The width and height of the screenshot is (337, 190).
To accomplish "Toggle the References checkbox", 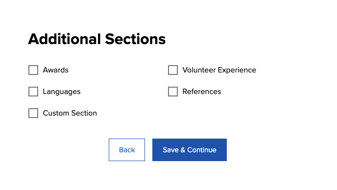I will click(x=173, y=92).
